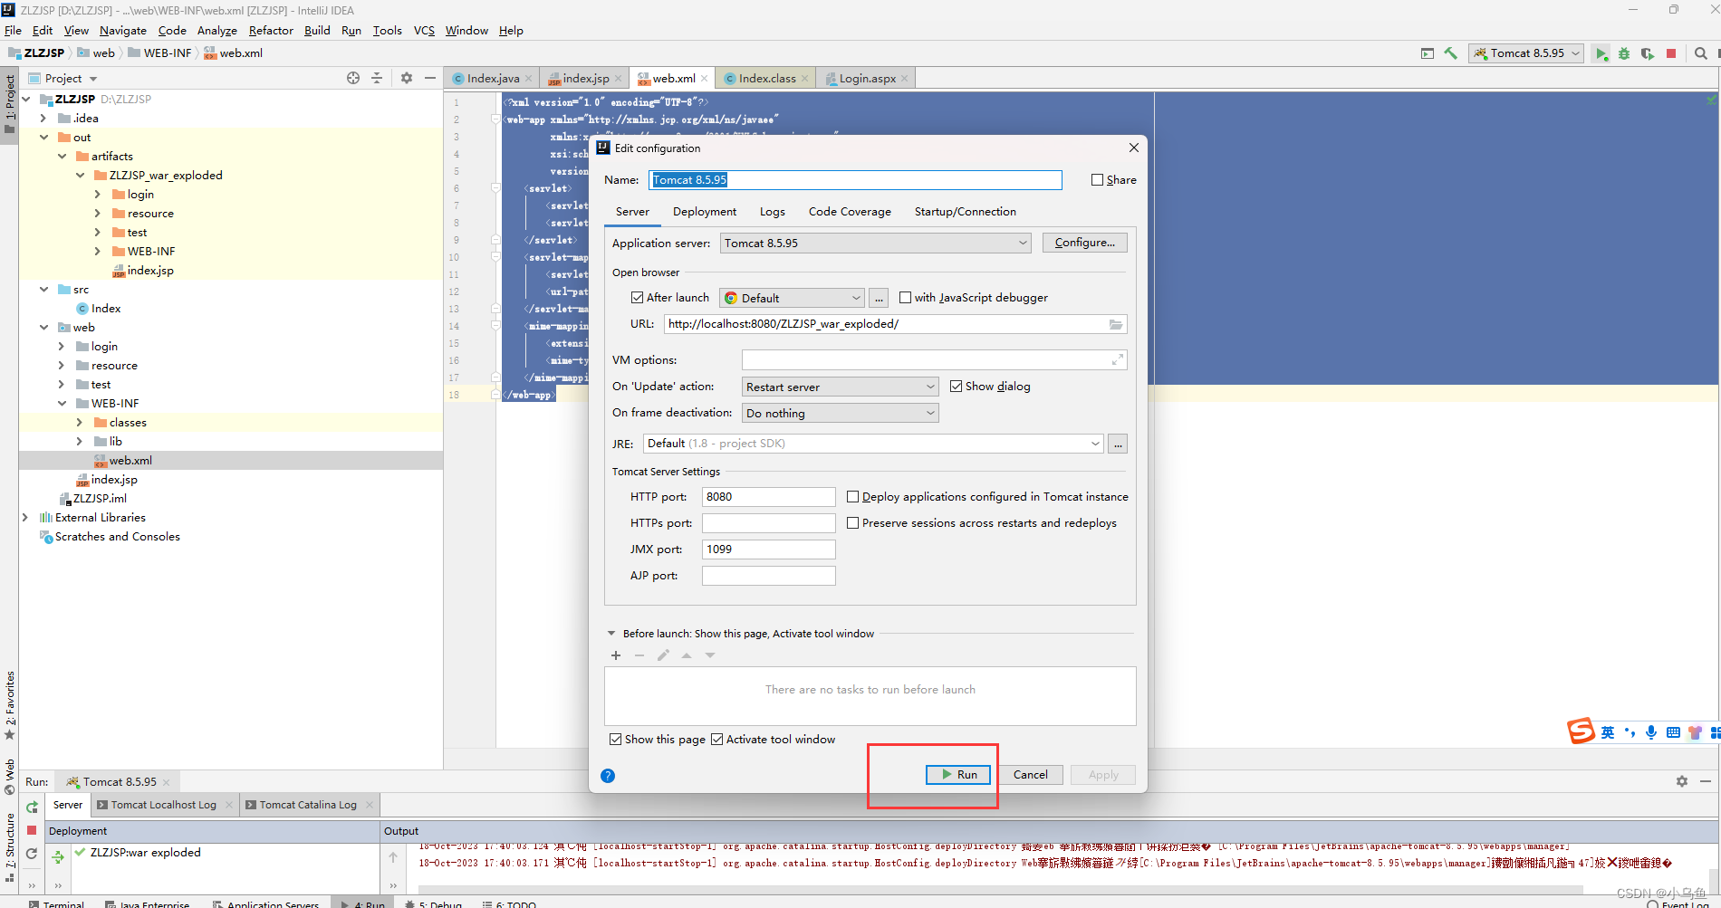Enable with JavaScript debugger checkbox

pos(905,298)
